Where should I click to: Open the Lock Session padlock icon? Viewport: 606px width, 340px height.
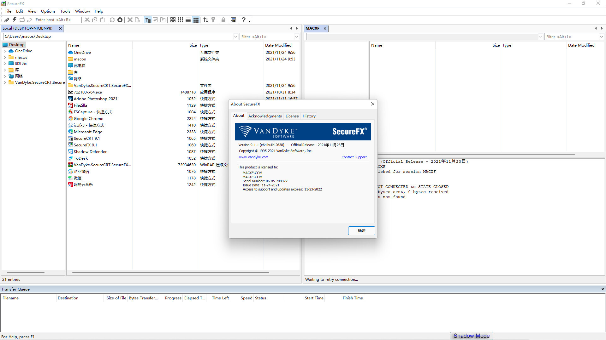tap(223, 20)
